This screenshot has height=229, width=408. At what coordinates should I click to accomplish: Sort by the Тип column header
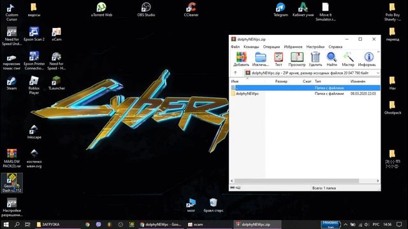coord(330,81)
